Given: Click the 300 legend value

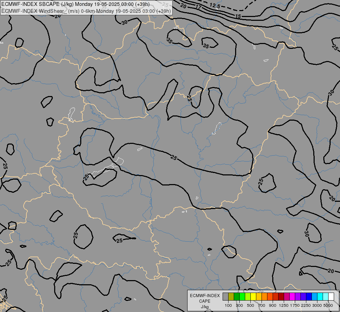Looking at the screenshot, I should [239, 305].
